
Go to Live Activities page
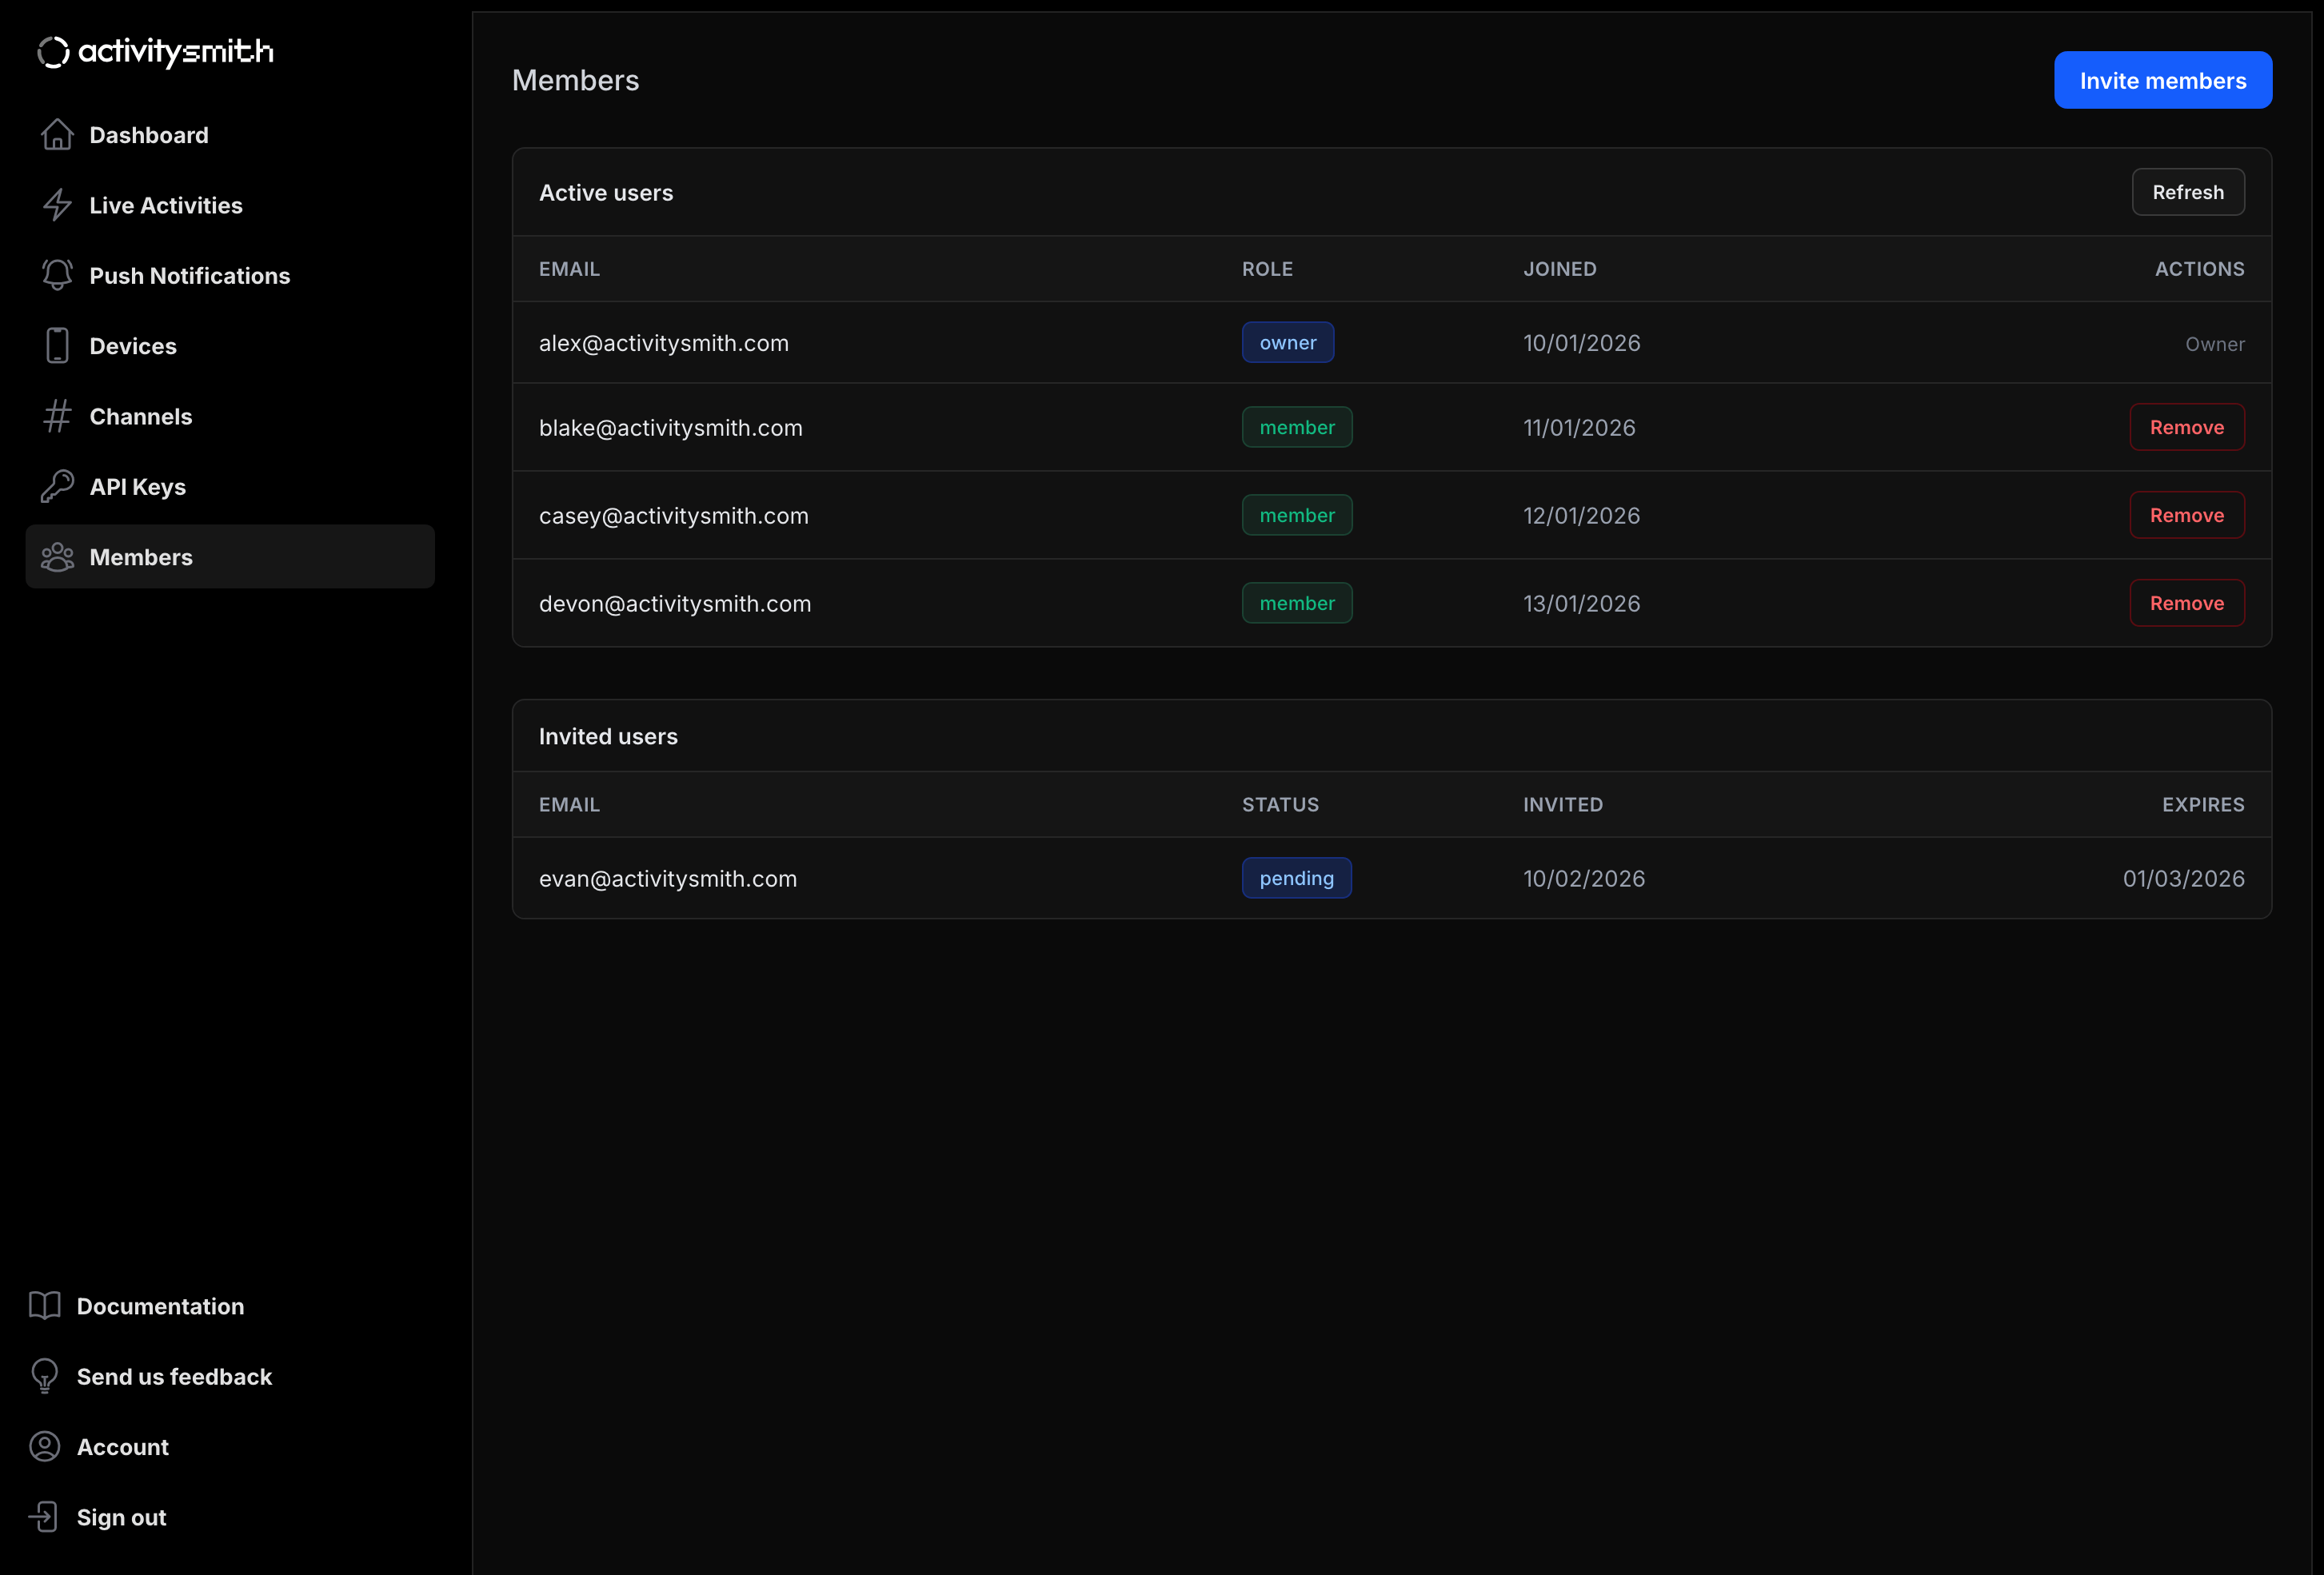click(x=165, y=205)
